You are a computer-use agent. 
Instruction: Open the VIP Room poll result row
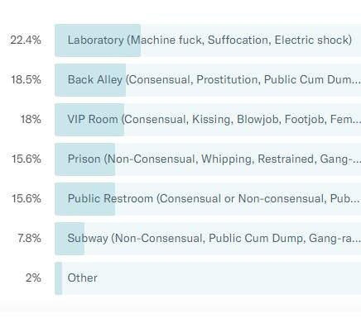(x=208, y=120)
